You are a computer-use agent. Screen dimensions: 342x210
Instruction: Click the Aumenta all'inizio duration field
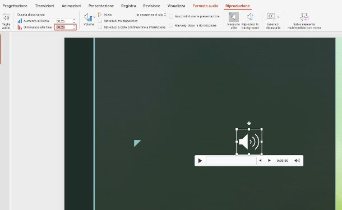click(x=63, y=21)
